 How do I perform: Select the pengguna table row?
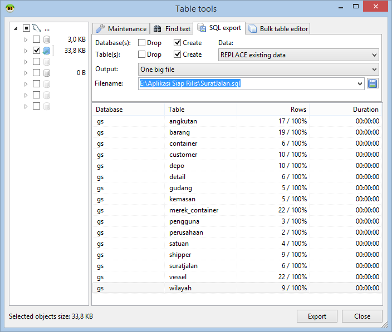click(x=237, y=221)
